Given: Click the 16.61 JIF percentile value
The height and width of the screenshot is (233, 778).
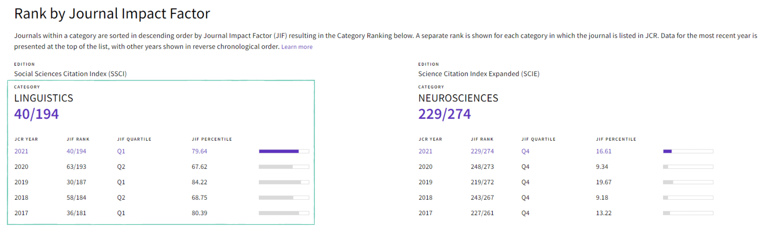Looking at the screenshot, I should point(603,151).
